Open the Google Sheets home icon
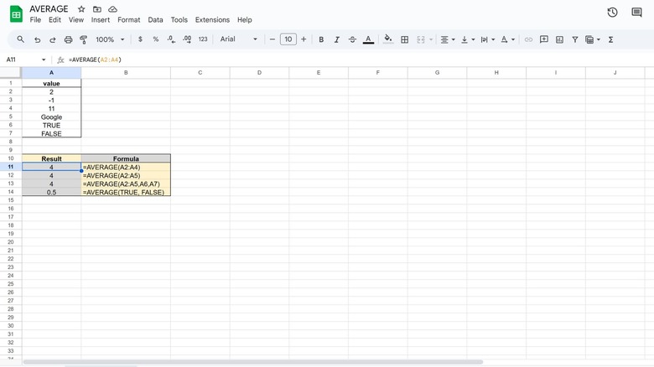The width and height of the screenshot is (654, 367). click(16, 14)
